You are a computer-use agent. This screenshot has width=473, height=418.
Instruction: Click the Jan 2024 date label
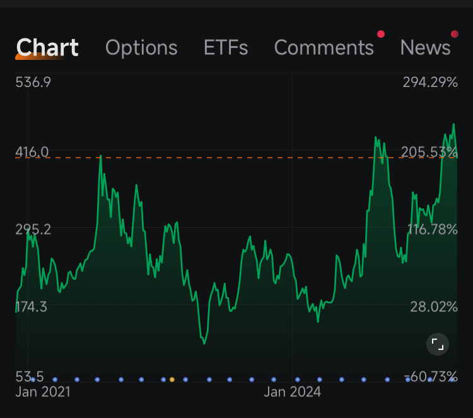click(292, 392)
